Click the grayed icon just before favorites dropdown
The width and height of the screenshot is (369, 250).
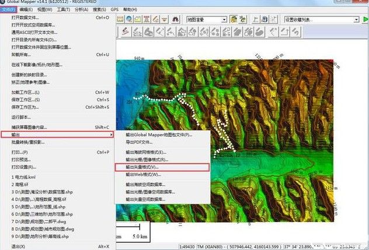pos(274,19)
